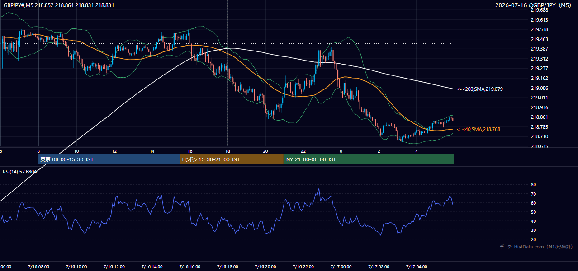Click hour tick '14' under the price chart
Viewport: 578px width, 271px height.
pos(152,151)
